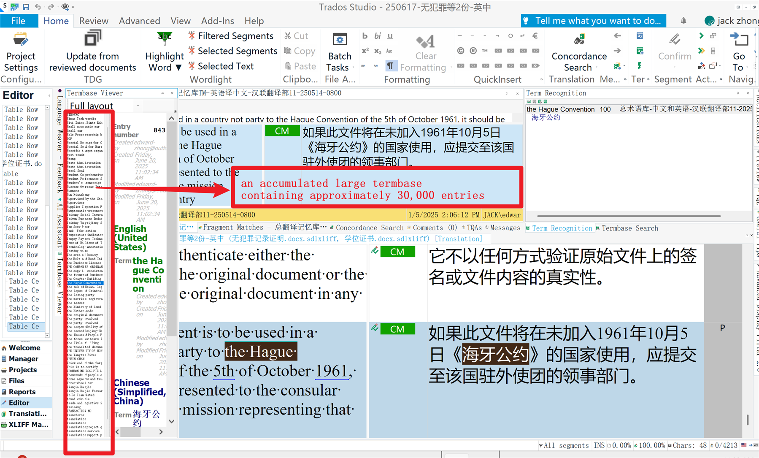Open All segments filter dropdown in status bar
Screen dimensions: 759x458
563,445
